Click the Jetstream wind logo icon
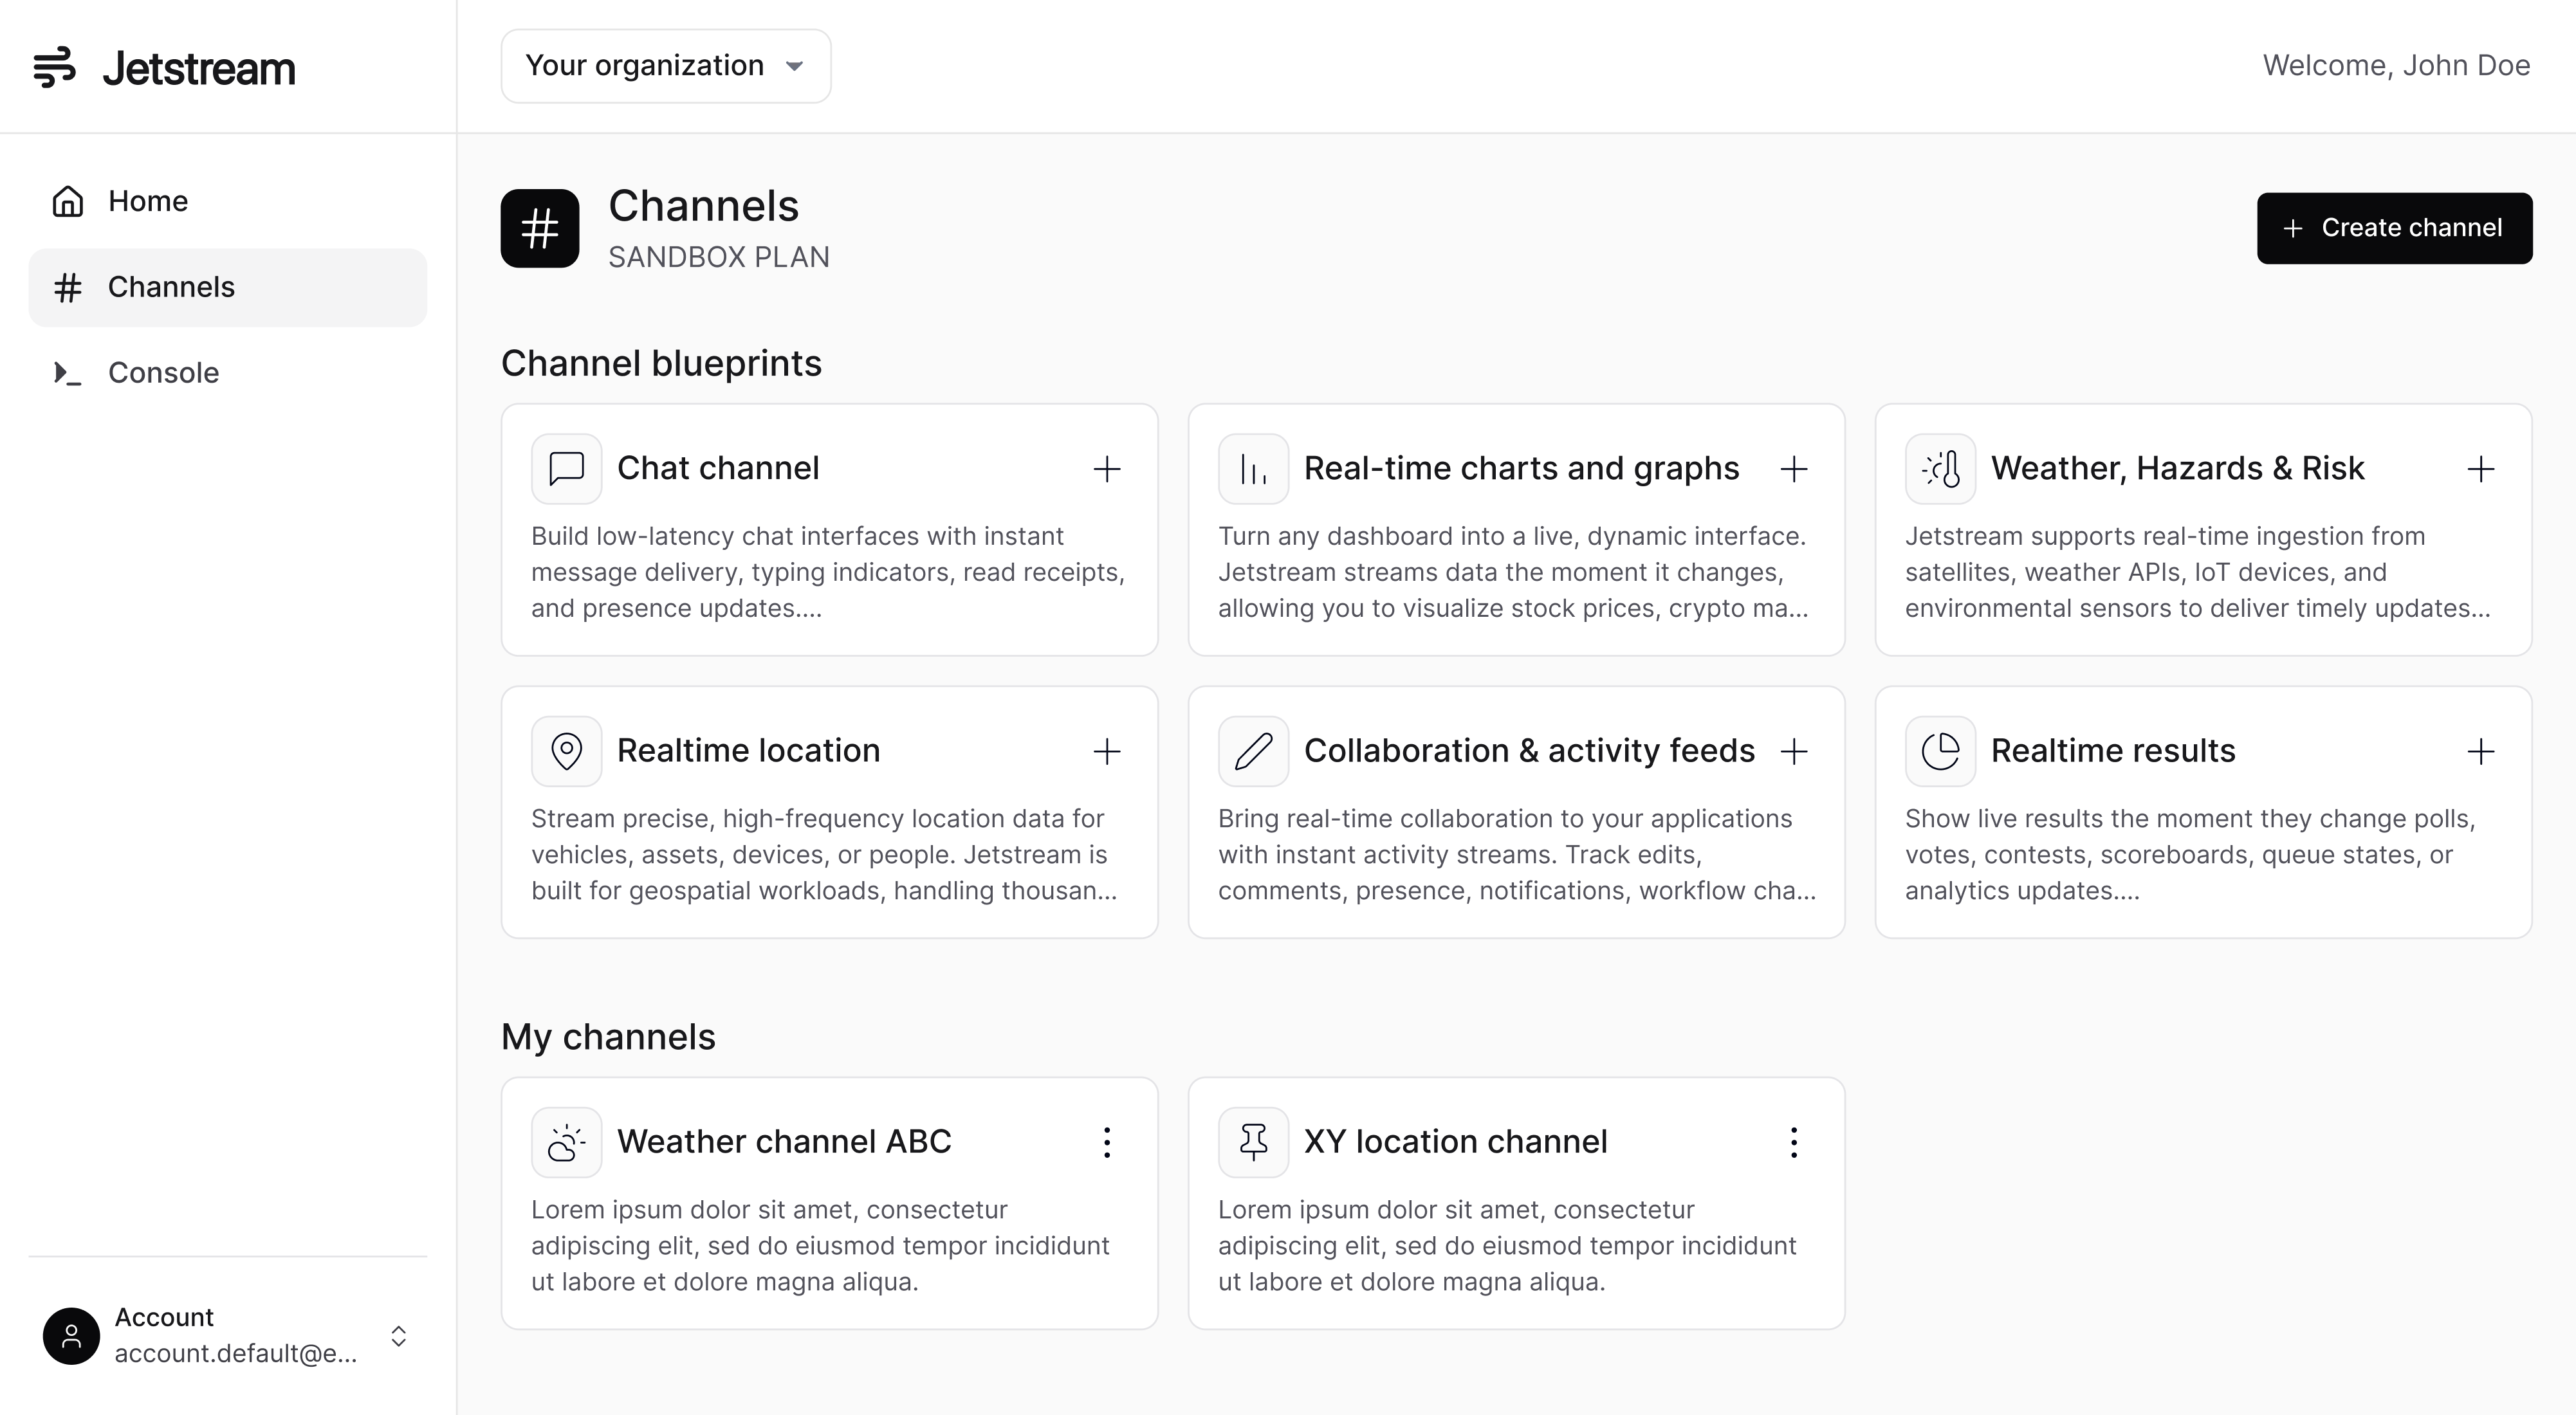Image resolution: width=2576 pixels, height=1415 pixels. pyautogui.click(x=54, y=67)
